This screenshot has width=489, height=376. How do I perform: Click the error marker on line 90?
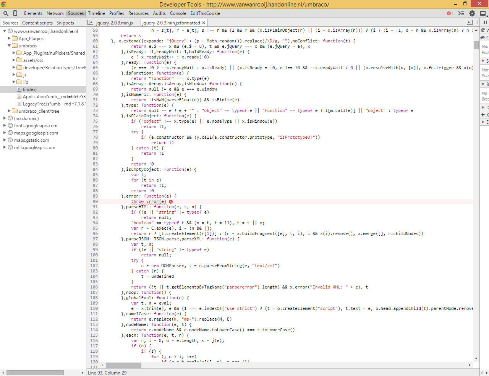pos(171,202)
